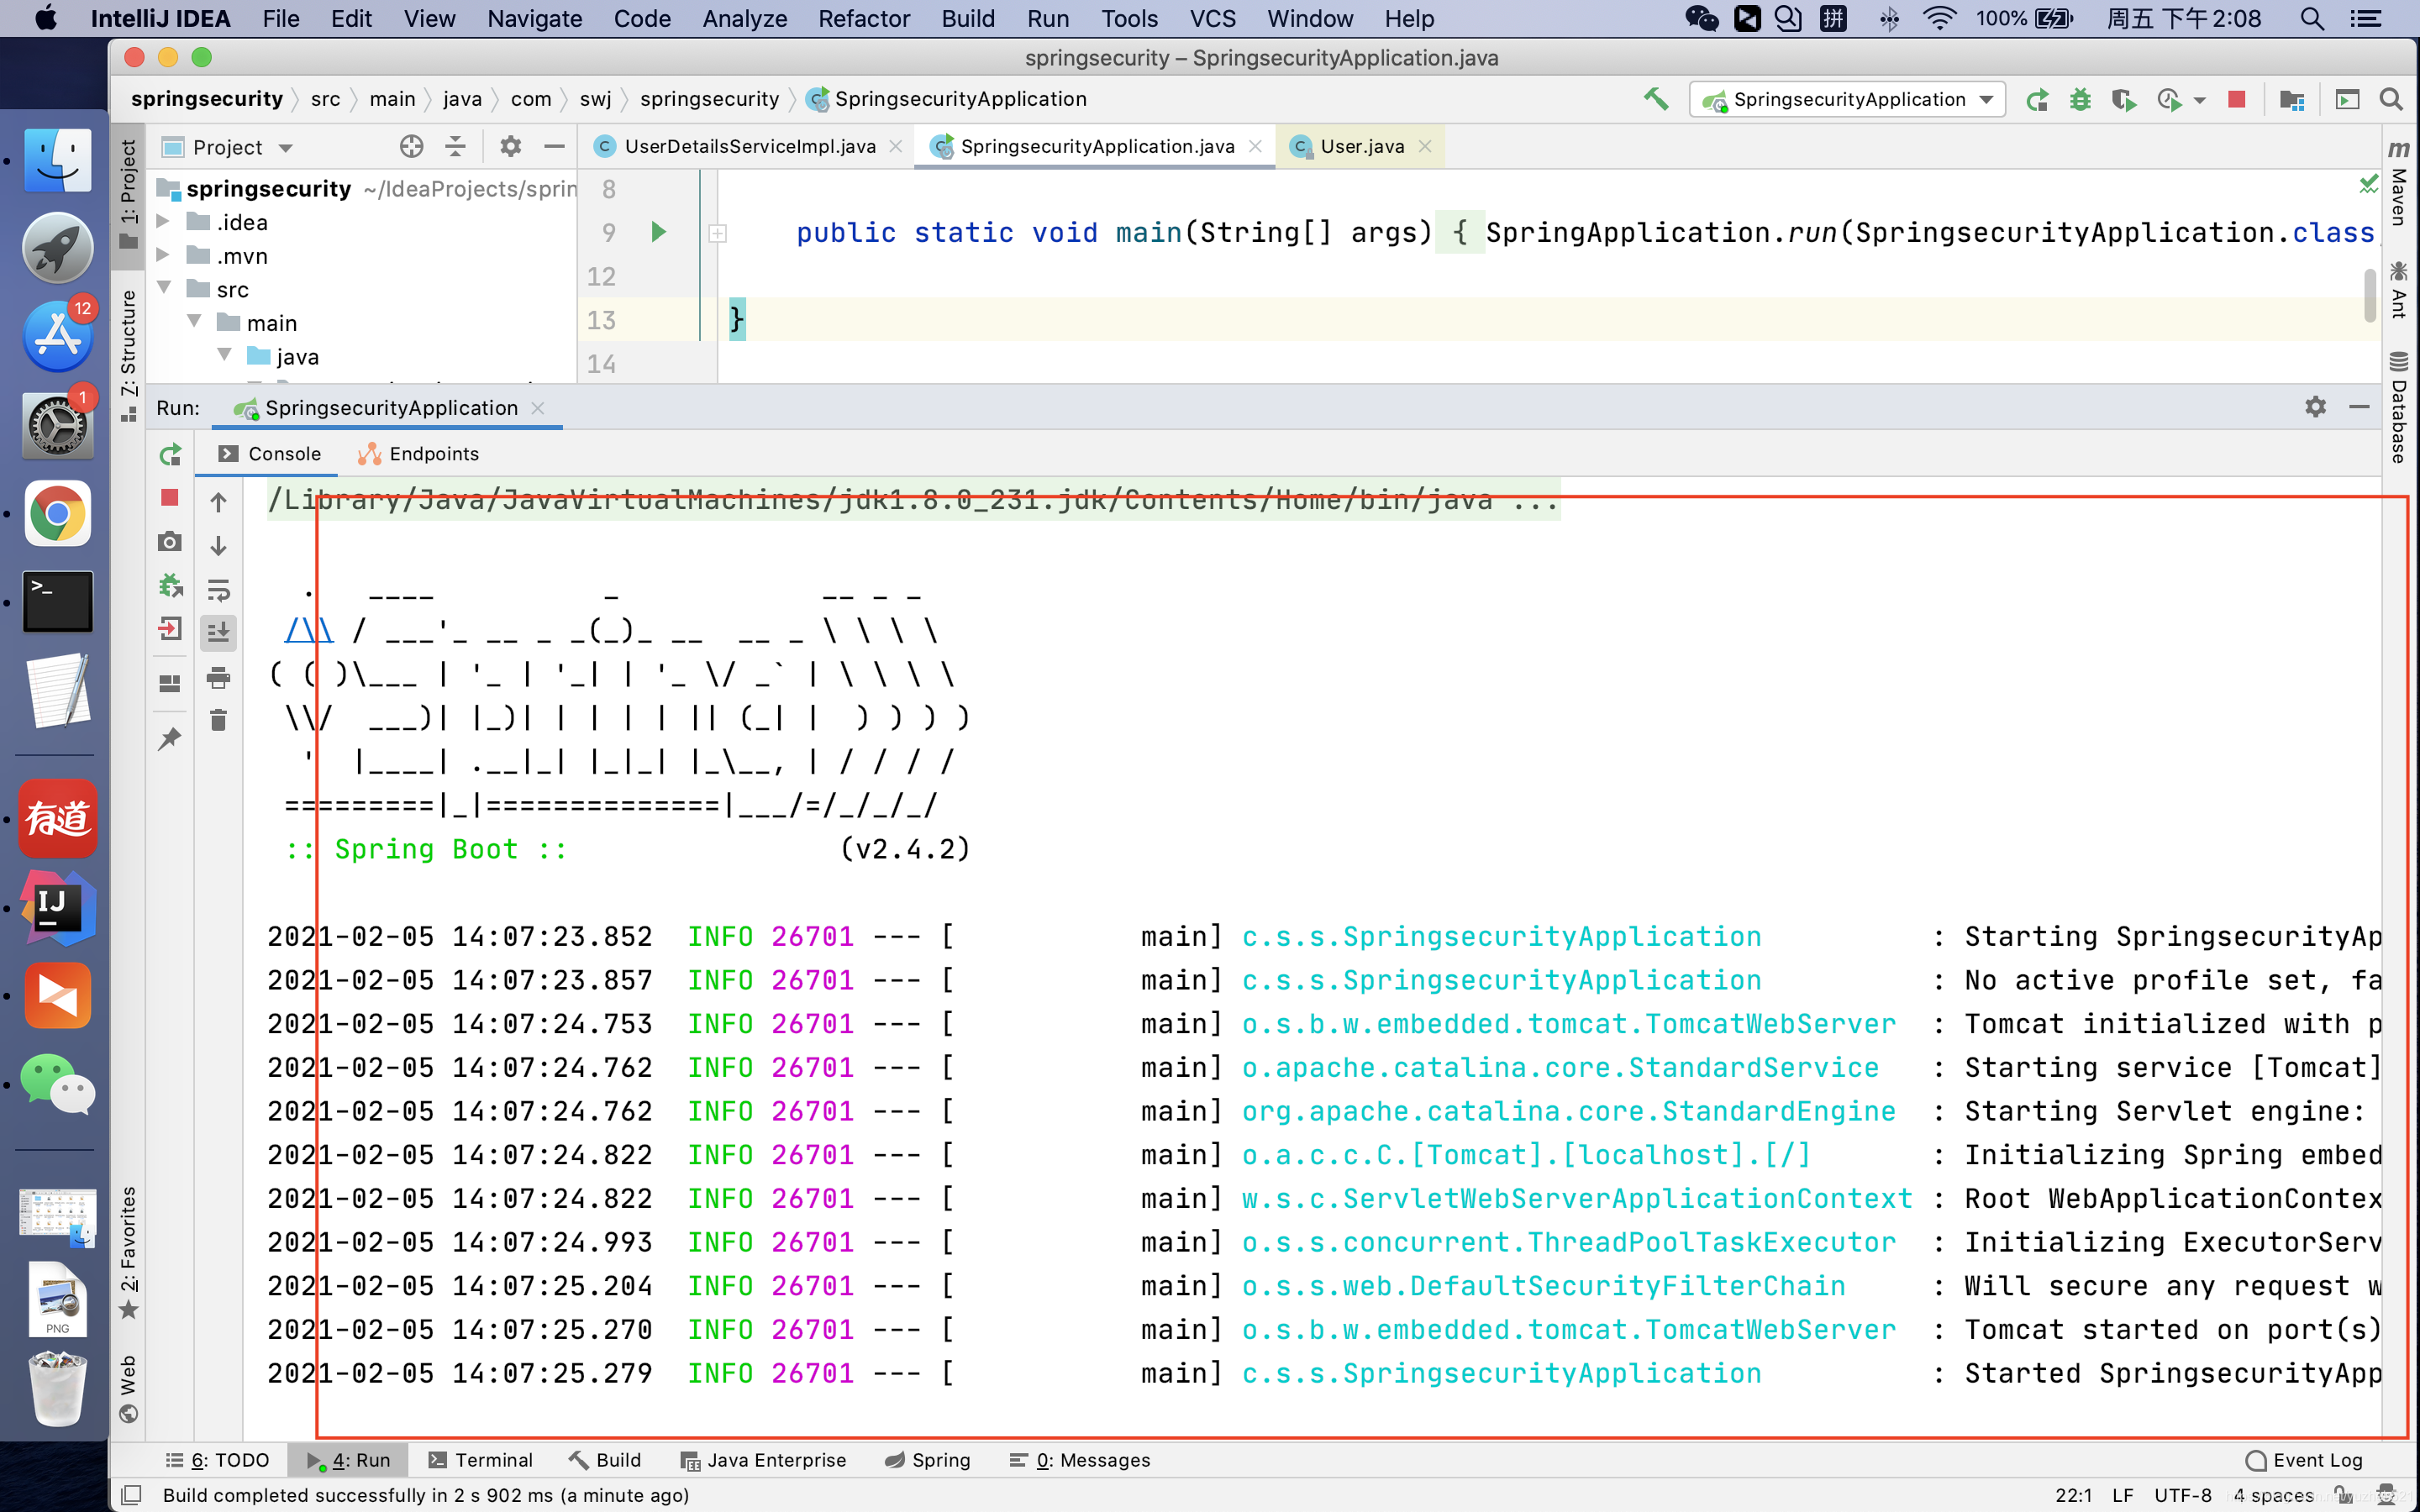Pin the Run tab
Image resolution: width=2420 pixels, height=1512 pixels.
[x=170, y=738]
